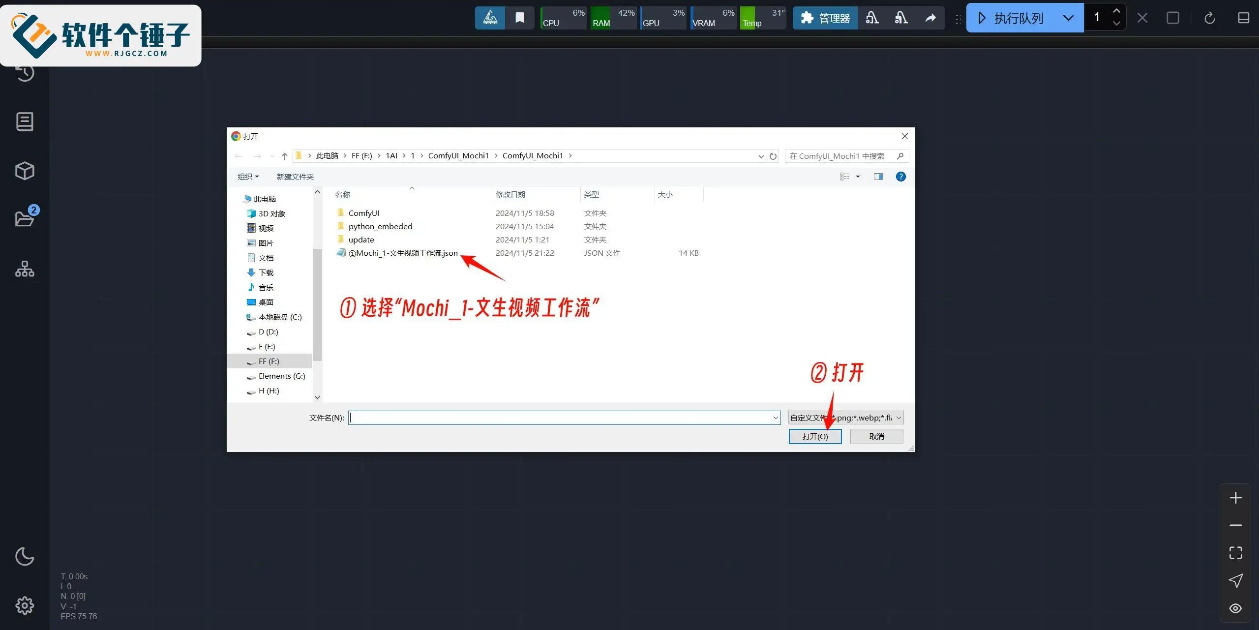Click the search box in ComfyUI_Mochi1
This screenshot has width=1259, height=630.
pos(846,156)
